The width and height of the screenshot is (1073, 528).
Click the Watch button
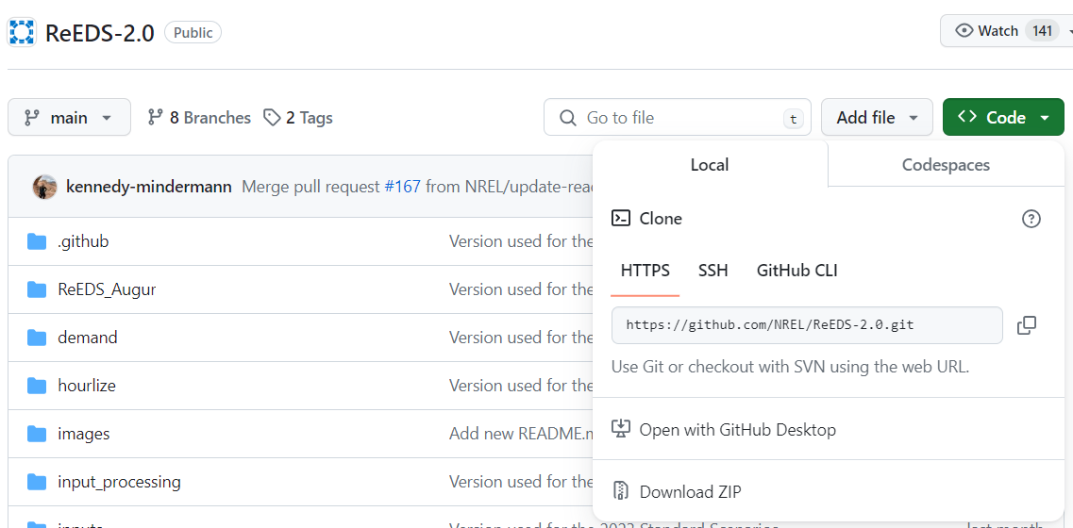point(1006,31)
